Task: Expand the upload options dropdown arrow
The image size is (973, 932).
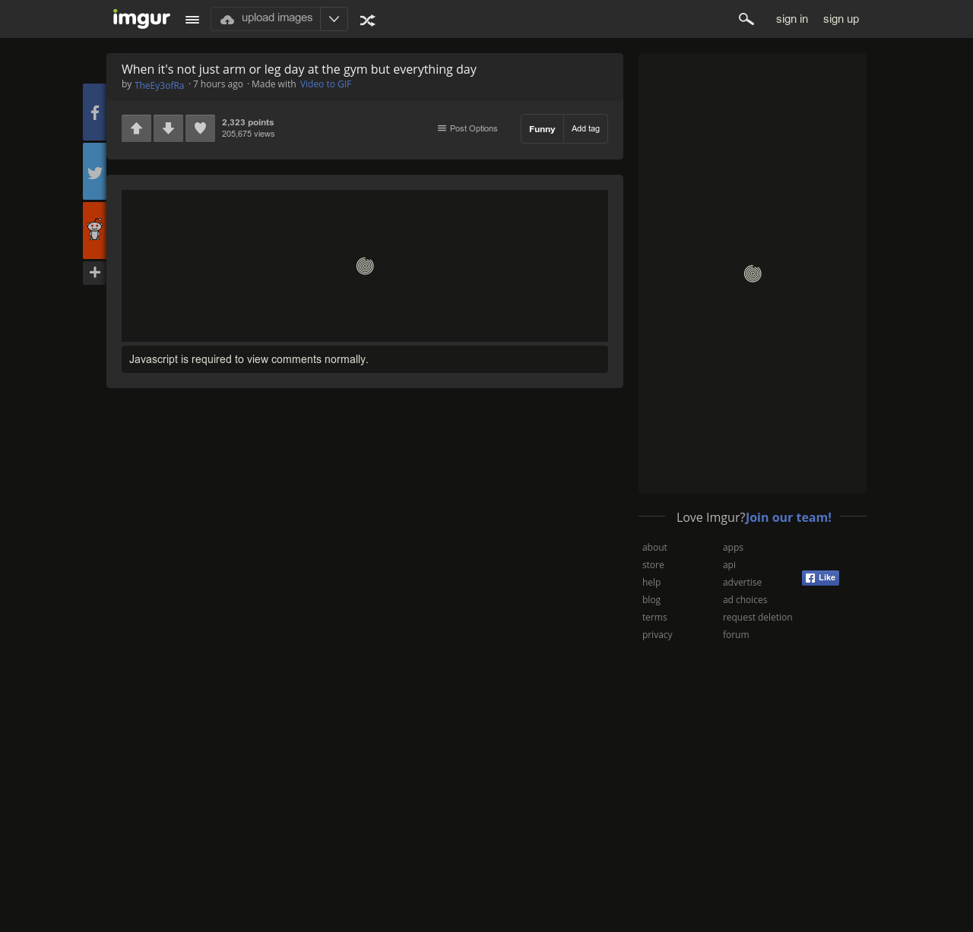Action: 334,19
